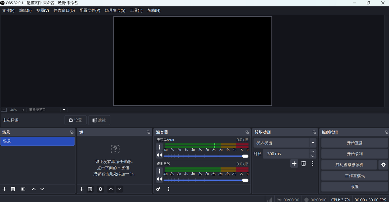Add a new source with the plus icon

[81, 189]
